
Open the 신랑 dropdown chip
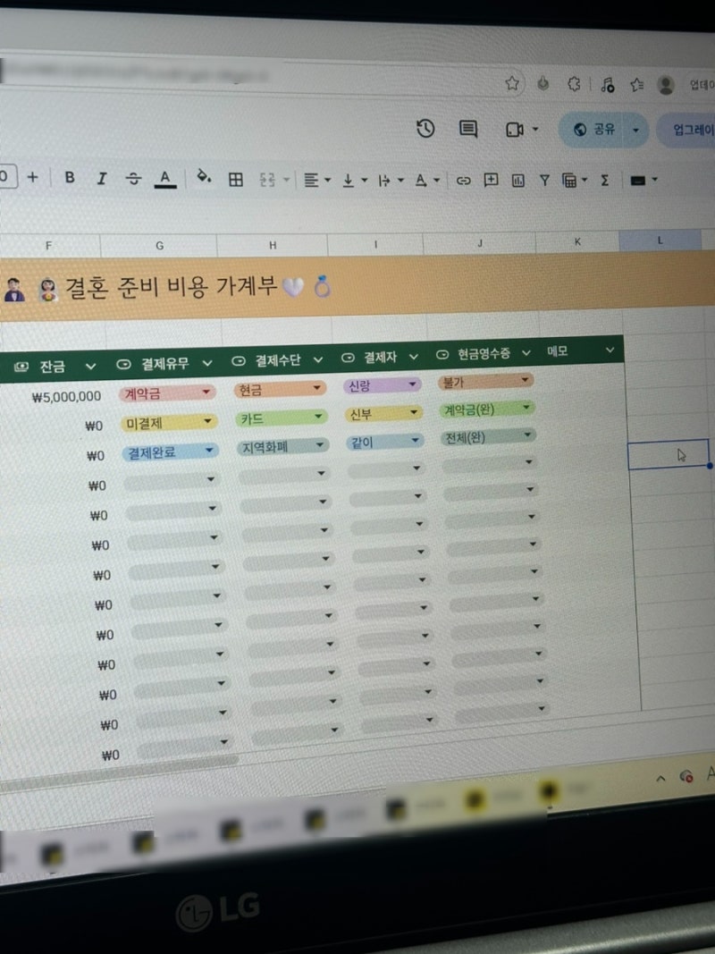pyautogui.click(x=383, y=385)
